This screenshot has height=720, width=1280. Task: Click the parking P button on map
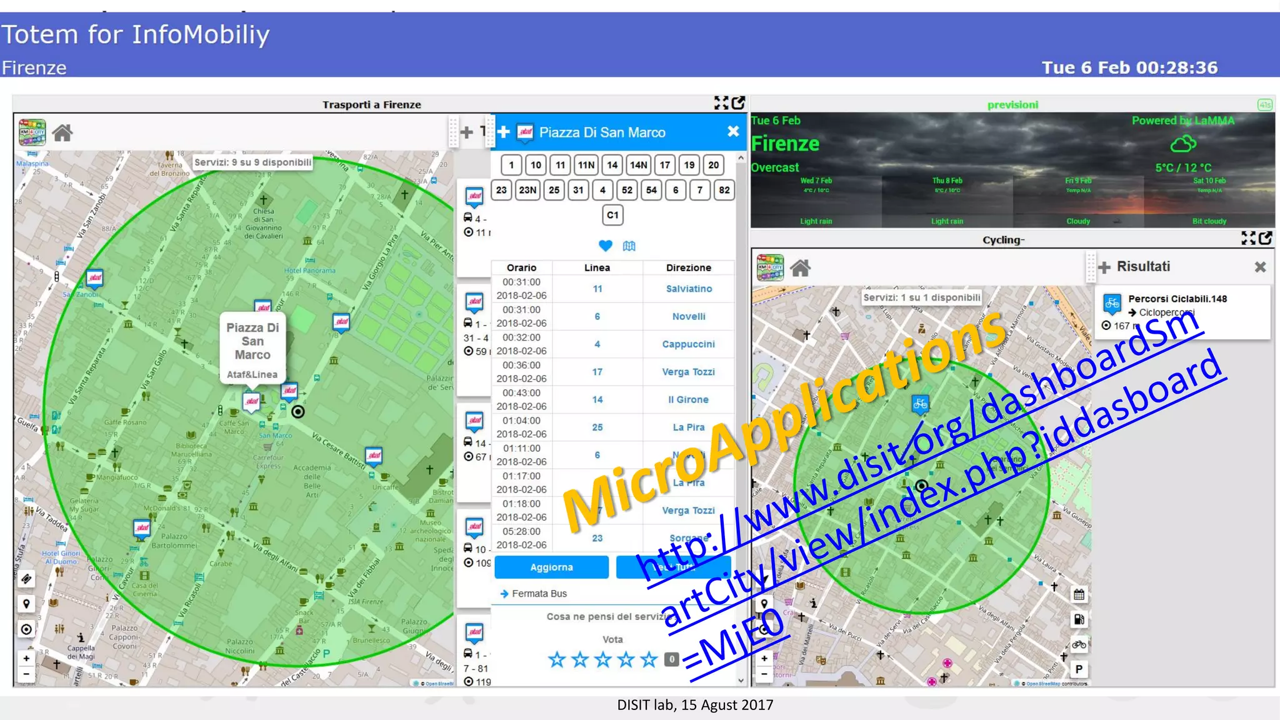click(x=1079, y=669)
